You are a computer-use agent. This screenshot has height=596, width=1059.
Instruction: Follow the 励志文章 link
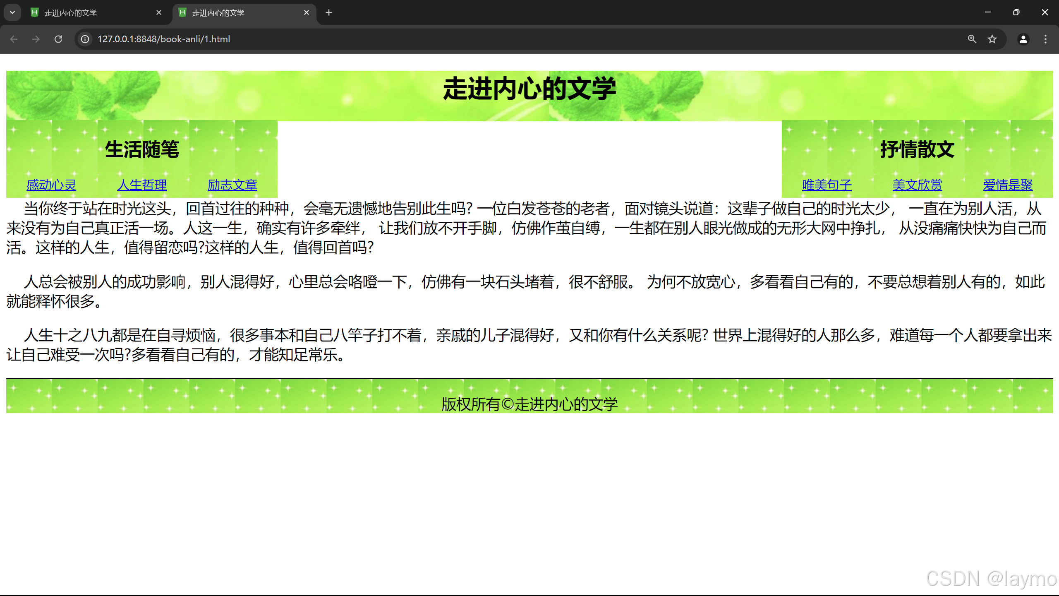tap(232, 185)
